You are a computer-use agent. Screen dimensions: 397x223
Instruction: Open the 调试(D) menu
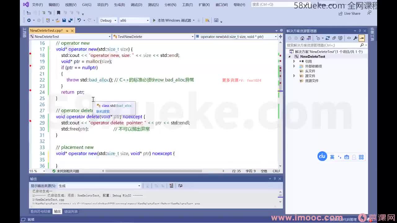click(136, 5)
